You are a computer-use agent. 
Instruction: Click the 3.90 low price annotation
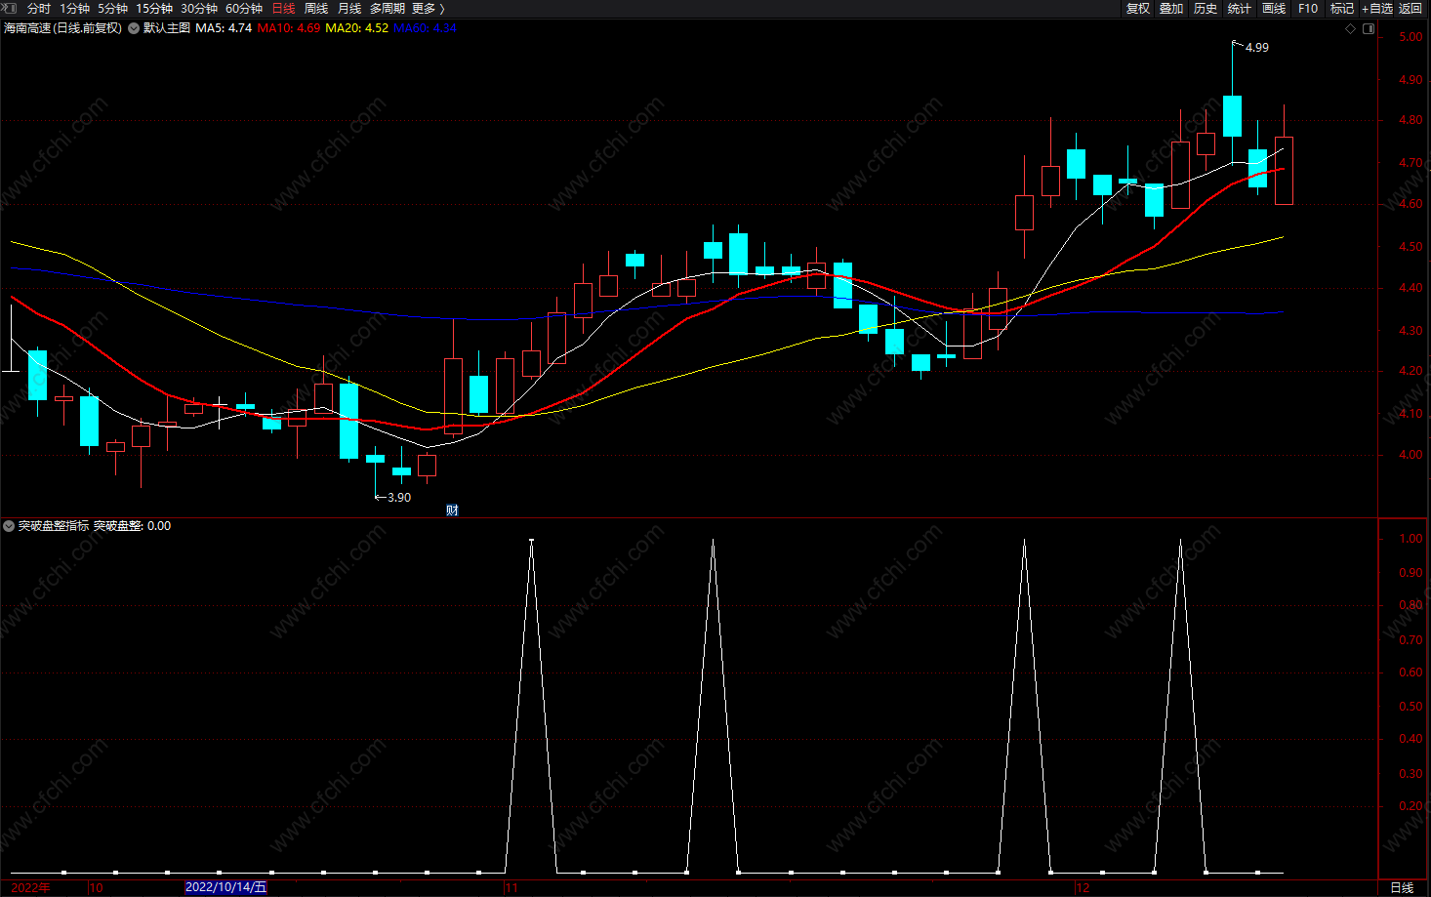point(399,497)
